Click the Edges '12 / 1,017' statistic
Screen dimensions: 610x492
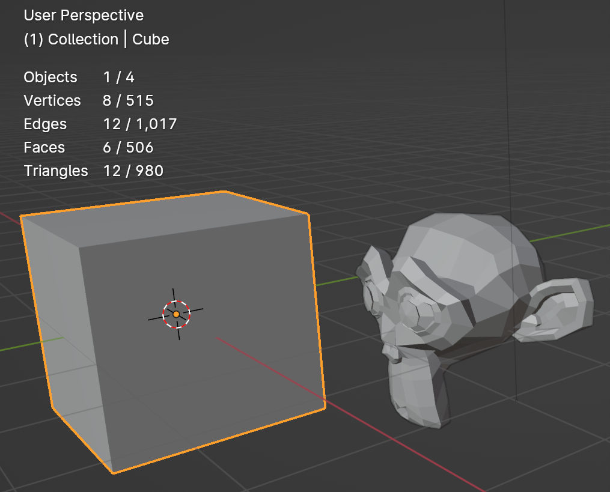pyautogui.click(x=140, y=124)
